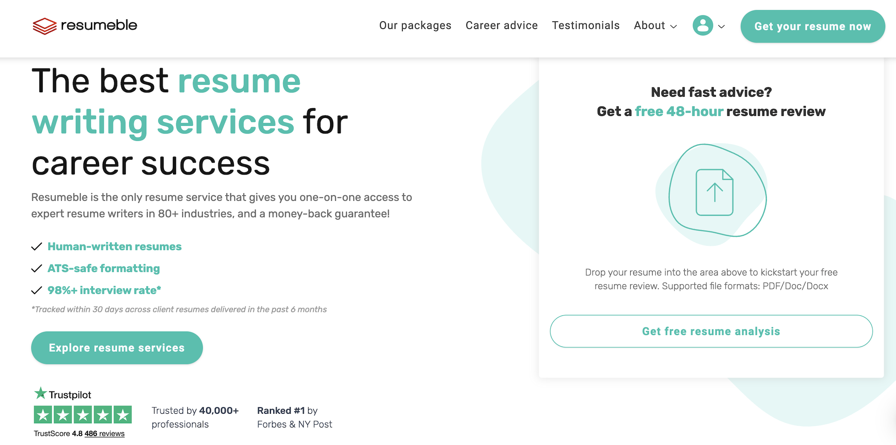Open the 486 reviews link

(104, 433)
